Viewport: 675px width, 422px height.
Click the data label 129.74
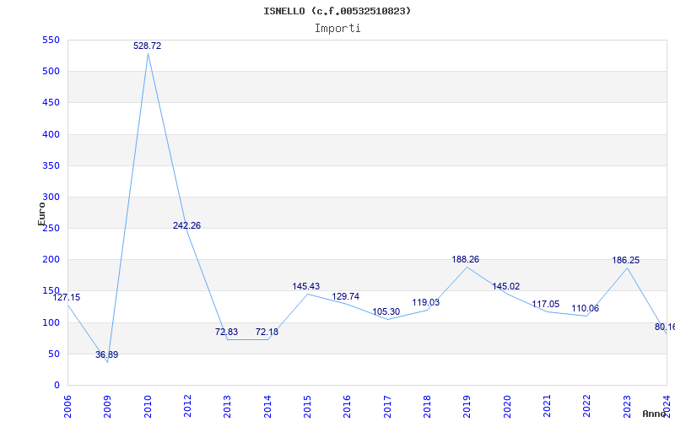[346, 297]
